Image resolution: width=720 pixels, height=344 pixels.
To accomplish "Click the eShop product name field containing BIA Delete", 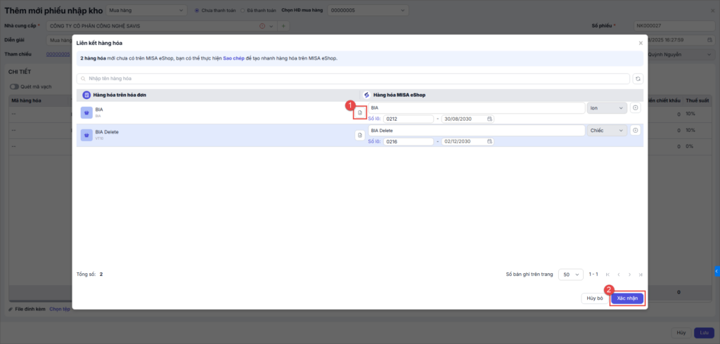I will tap(476, 131).
